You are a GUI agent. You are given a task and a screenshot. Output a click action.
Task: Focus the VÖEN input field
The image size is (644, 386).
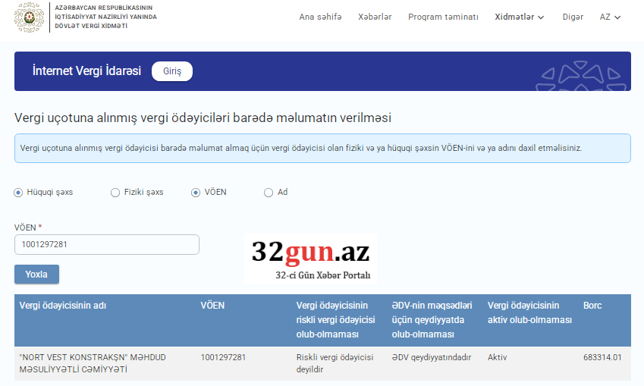point(107,244)
